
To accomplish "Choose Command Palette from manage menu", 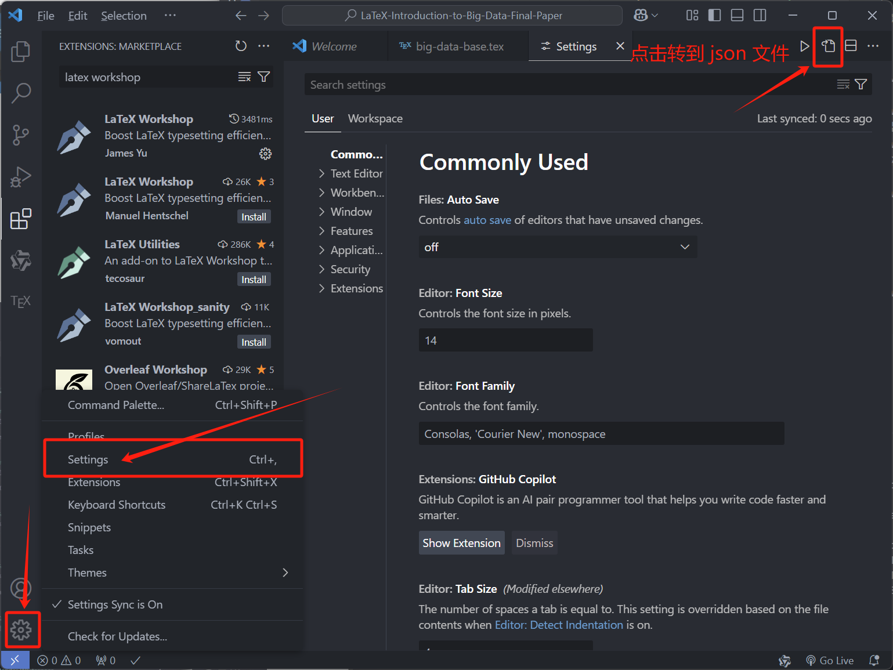I will (x=173, y=405).
